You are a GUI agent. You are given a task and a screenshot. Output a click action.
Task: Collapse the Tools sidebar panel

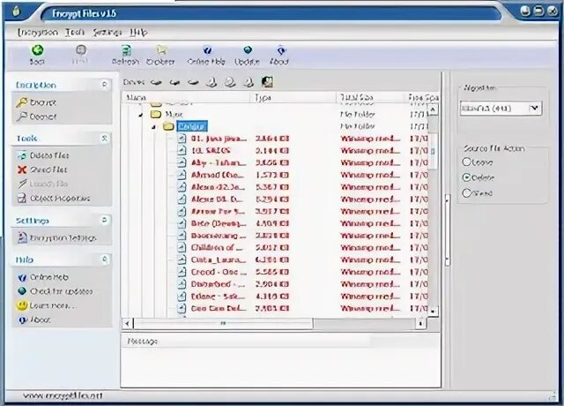tap(104, 138)
